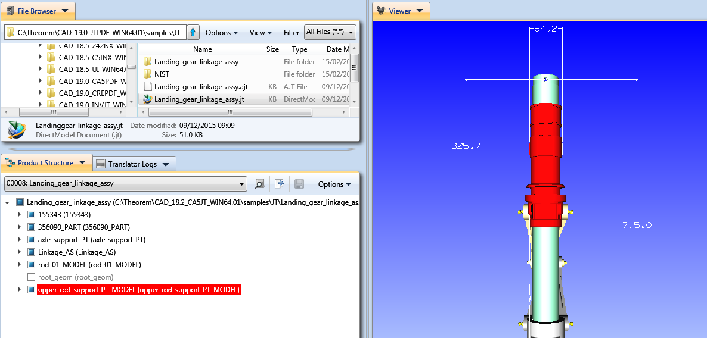The image size is (707, 338).
Task: Open the File Browser Options menu
Action: (221, 32)
